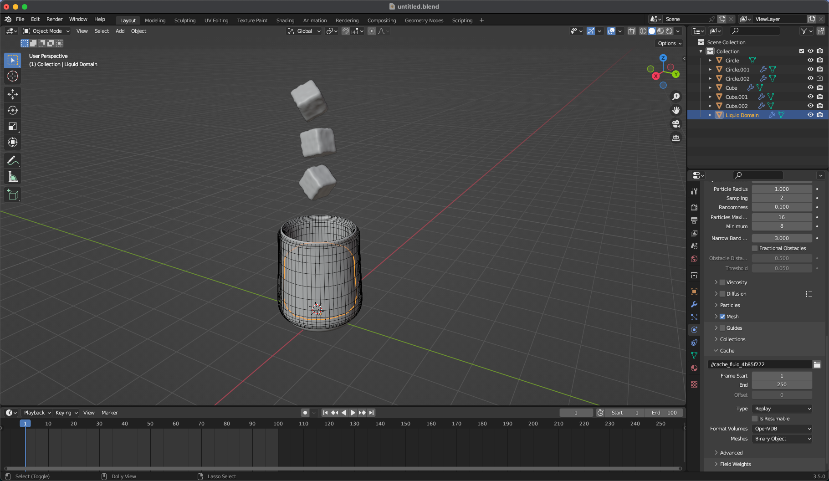Open Meshes Binary Object dropdown

coord(782,439)
